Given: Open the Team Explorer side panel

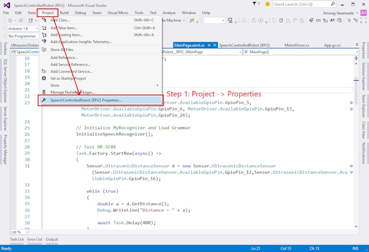Looking at the screenshot, I should point(364,106).
